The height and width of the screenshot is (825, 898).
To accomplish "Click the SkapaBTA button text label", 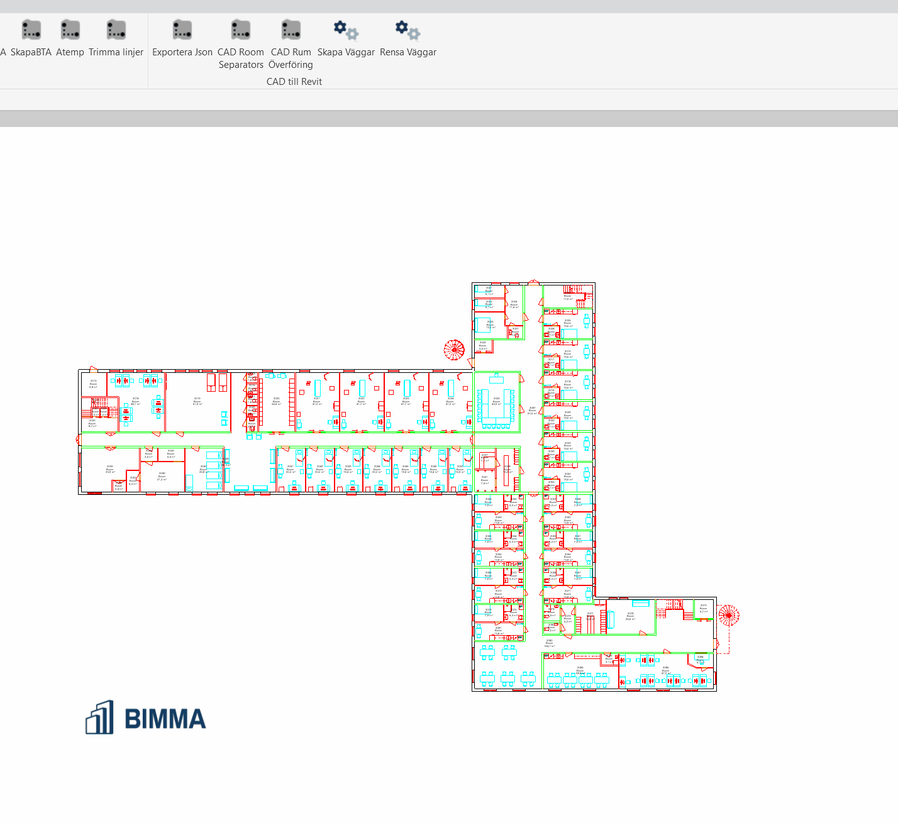I will tap(31, 52).
